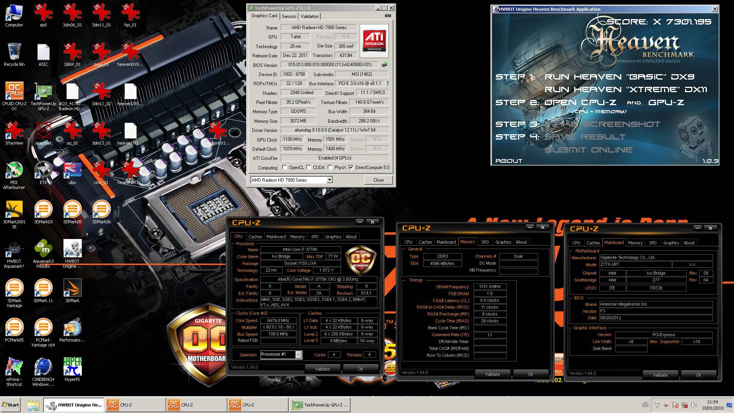Switch to Sensors tab in GPU-Z
Image resolution: width=734 pixels, height=413 pixels.
pyautogui.click(x=289, y=16)
